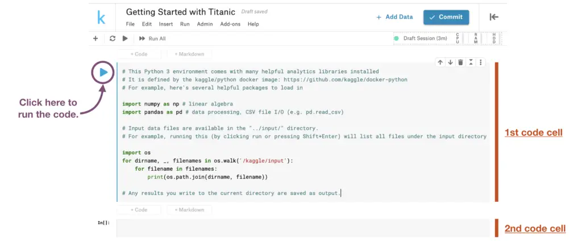
Task: Click the blue Commit button
Action: click(446, 17)
